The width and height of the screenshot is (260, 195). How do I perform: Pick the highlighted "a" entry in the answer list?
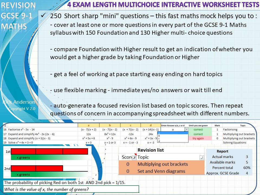click(173, 133)
